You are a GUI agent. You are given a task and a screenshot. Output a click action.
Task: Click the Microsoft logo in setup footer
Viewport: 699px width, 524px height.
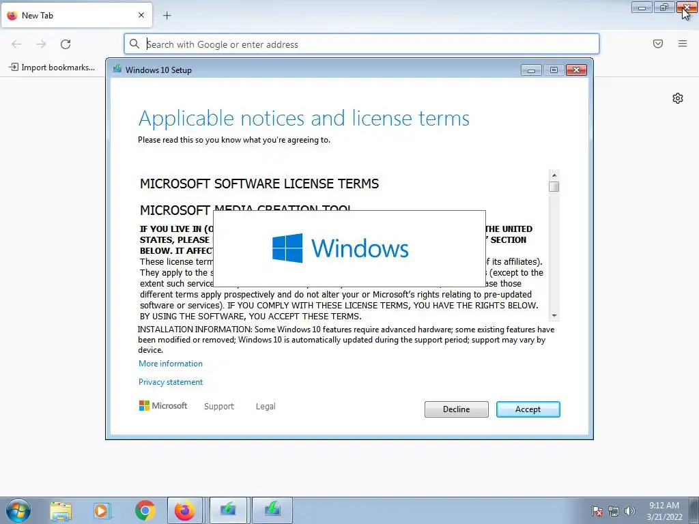[x=163, y=406]
